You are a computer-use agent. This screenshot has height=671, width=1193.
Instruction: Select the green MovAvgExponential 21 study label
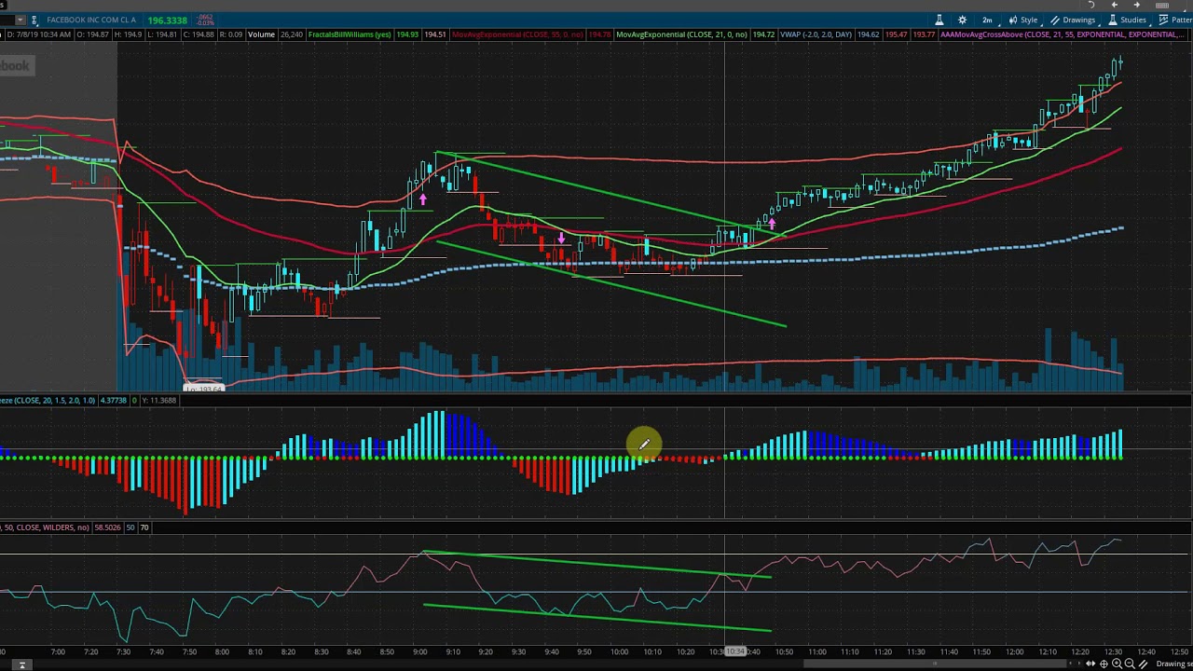coord(683,34)
